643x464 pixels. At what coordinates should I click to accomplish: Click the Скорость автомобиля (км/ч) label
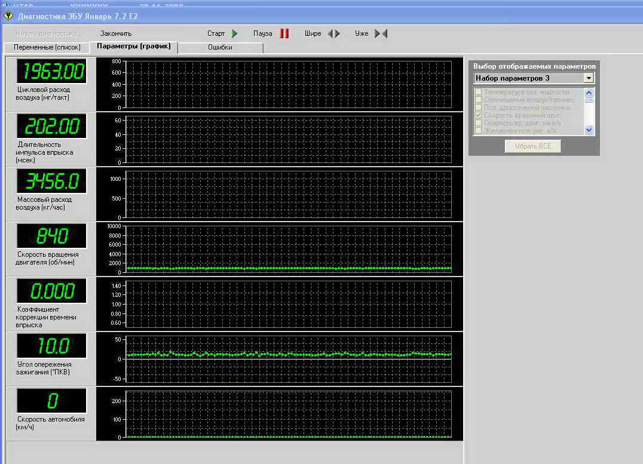[50, 423]
